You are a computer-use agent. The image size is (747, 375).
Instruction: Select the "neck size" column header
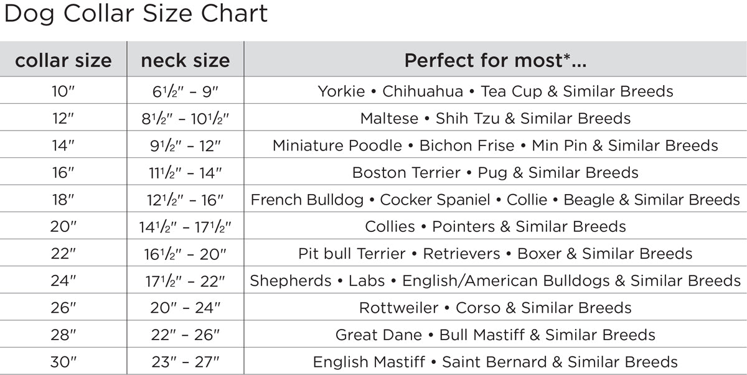185,60
